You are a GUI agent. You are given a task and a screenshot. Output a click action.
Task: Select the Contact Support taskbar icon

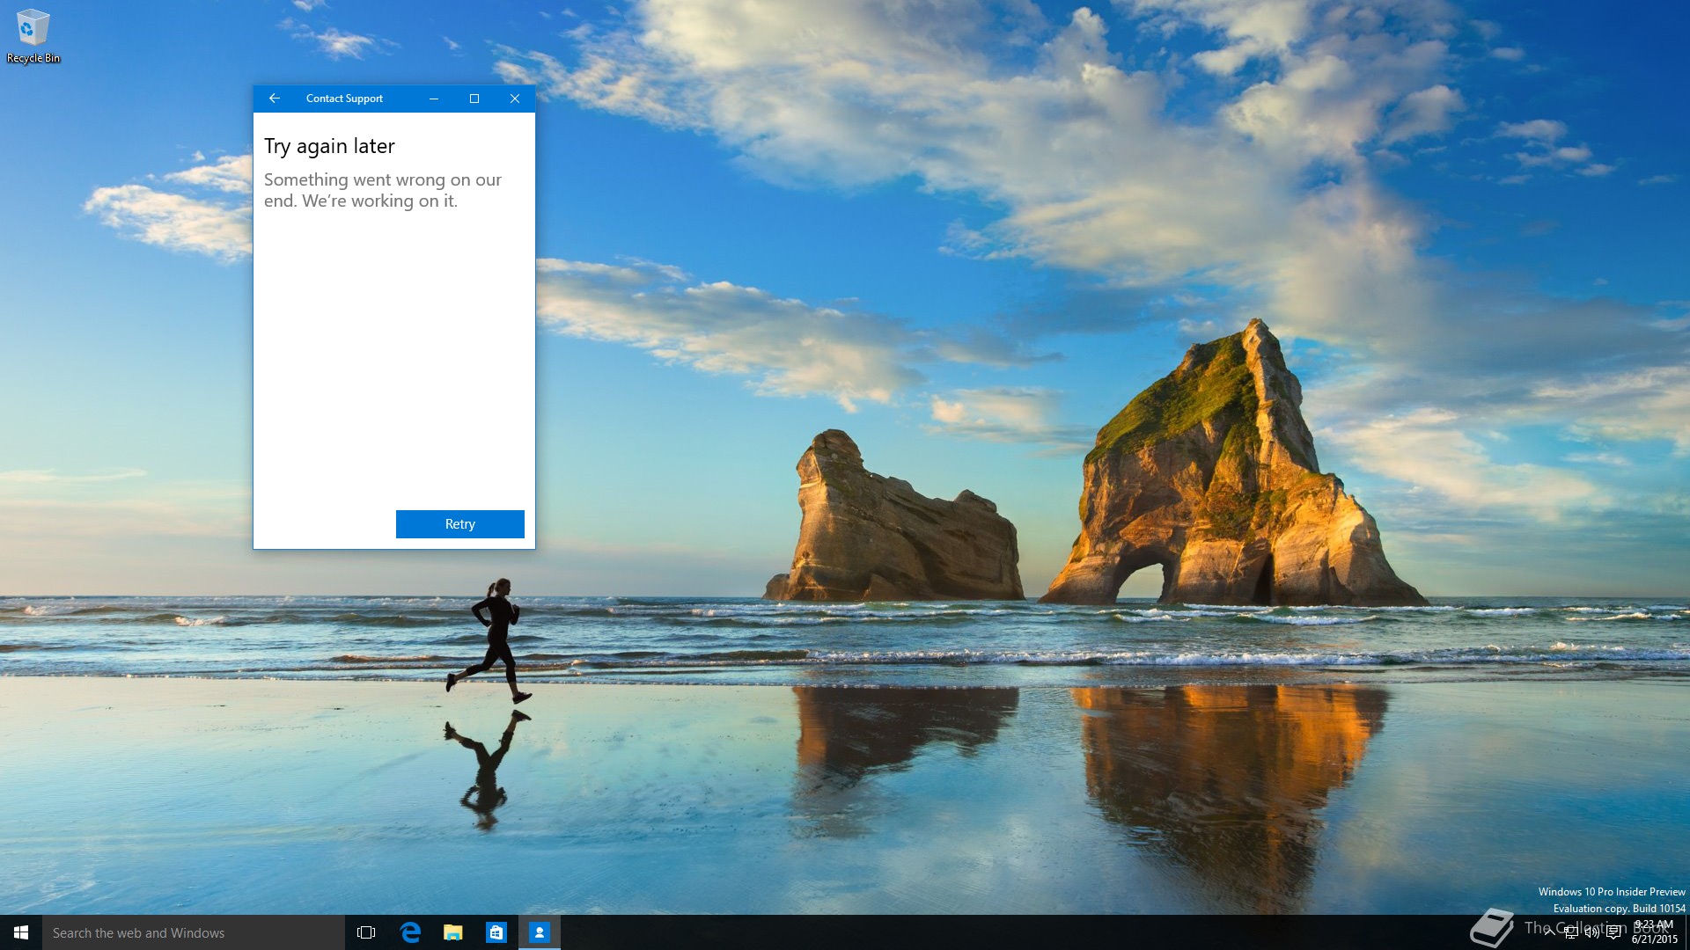540,932
